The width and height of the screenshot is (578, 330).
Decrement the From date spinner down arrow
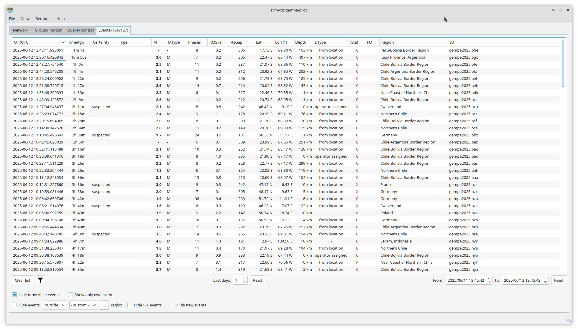tap(489, 282)
